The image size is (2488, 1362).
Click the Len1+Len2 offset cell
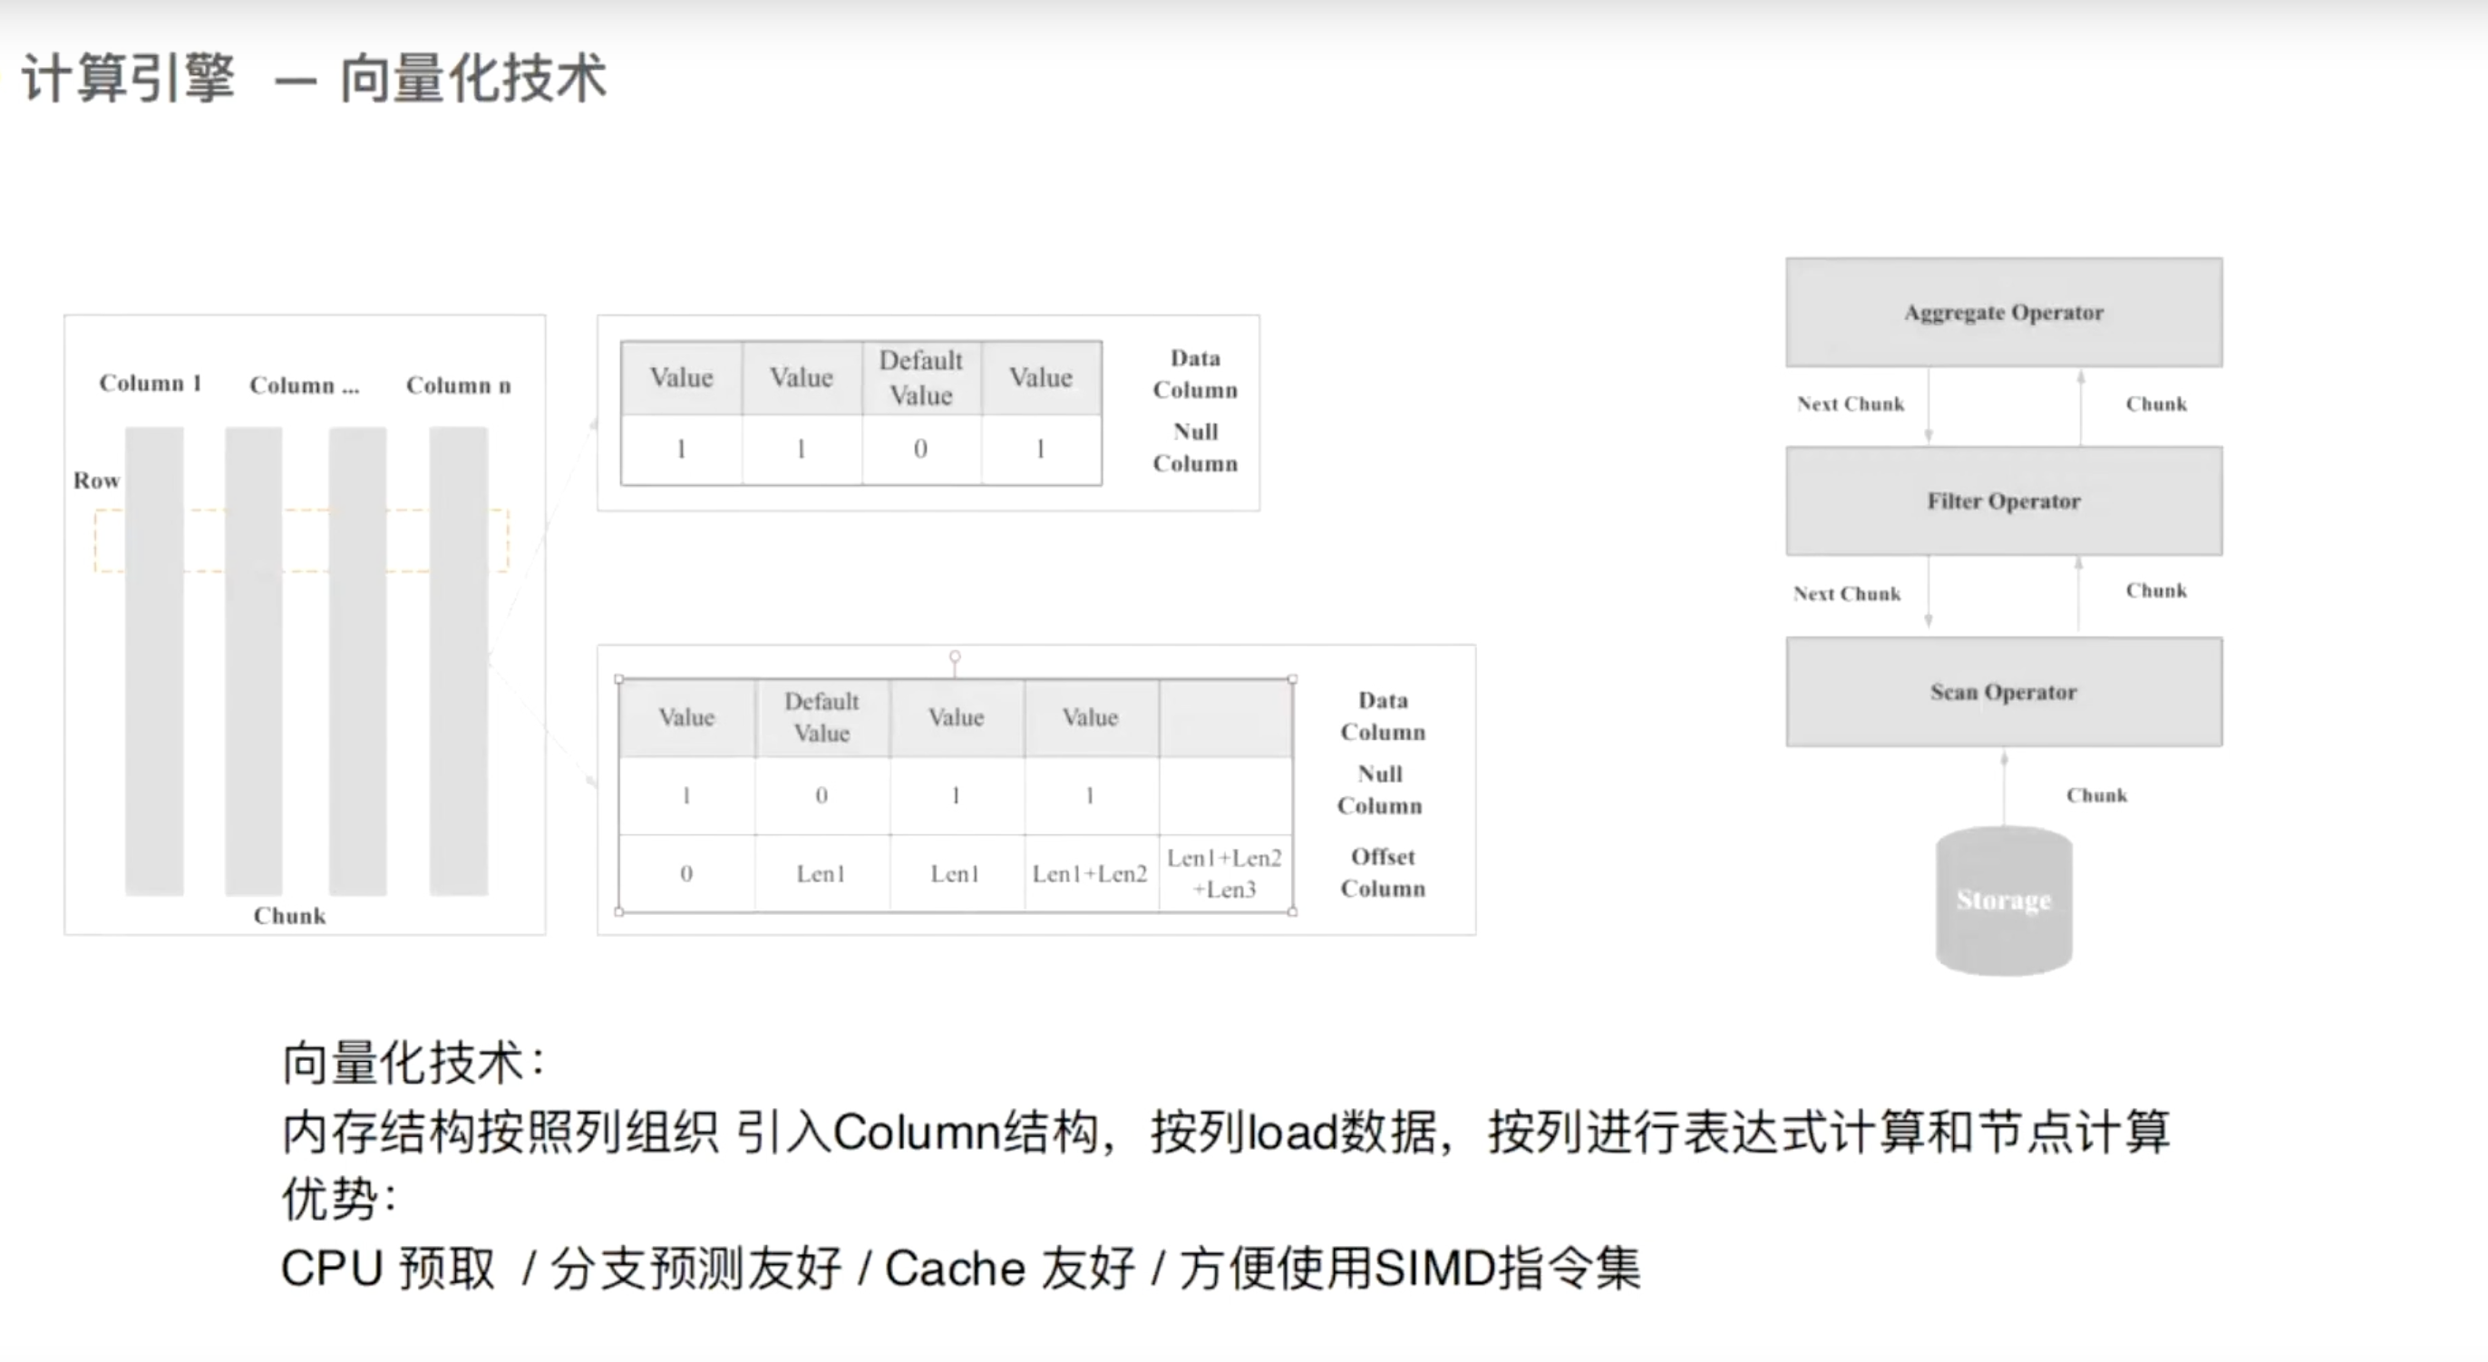click(x=1091, y=873)
